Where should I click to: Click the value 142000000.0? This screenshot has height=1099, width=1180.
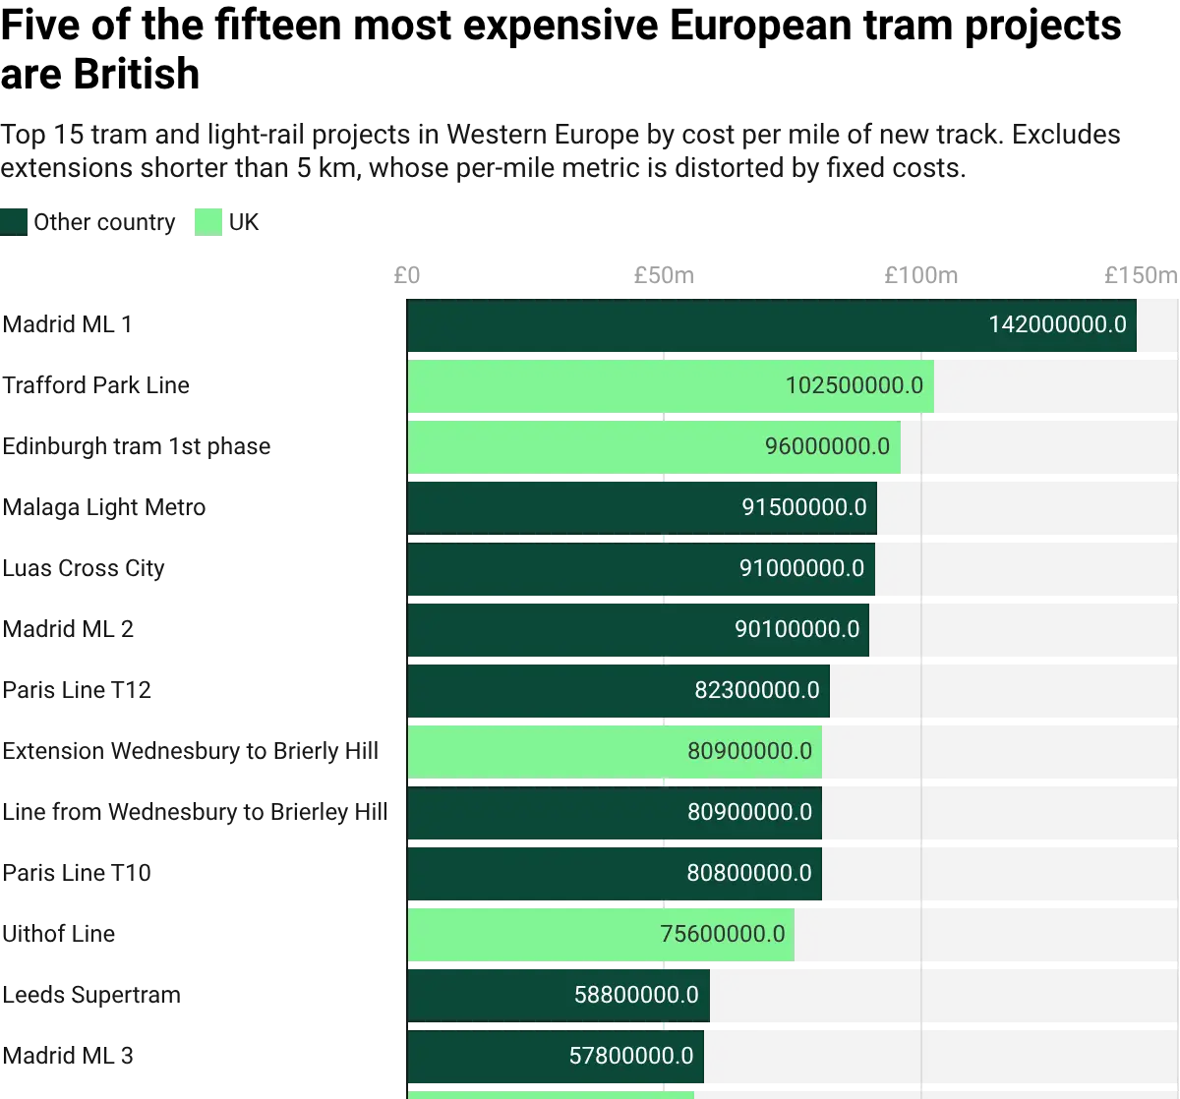(x=1058, y=324)
